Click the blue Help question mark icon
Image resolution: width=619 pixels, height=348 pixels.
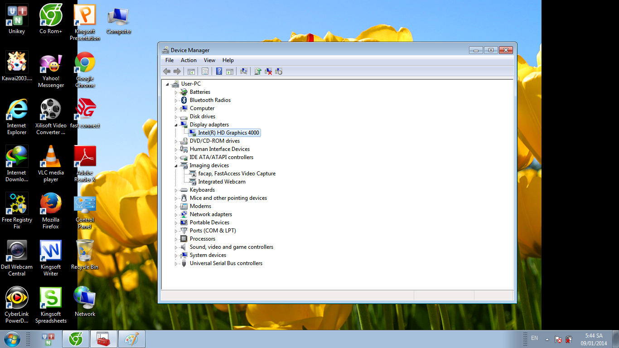[219, 71]
